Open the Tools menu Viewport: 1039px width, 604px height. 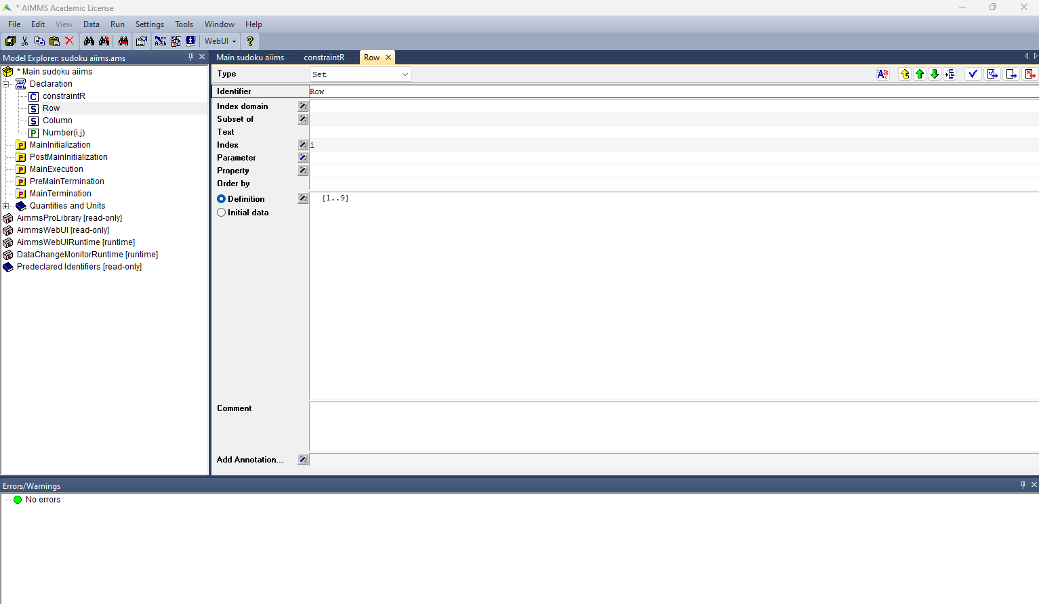[184, 24]
